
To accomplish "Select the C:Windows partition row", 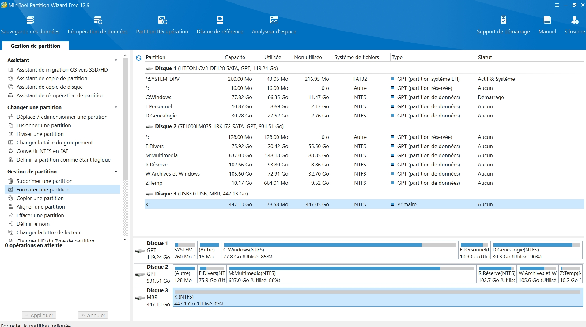I will point(364,97).
